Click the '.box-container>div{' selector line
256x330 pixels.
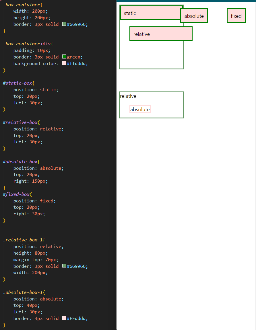[x=28, y=44]
